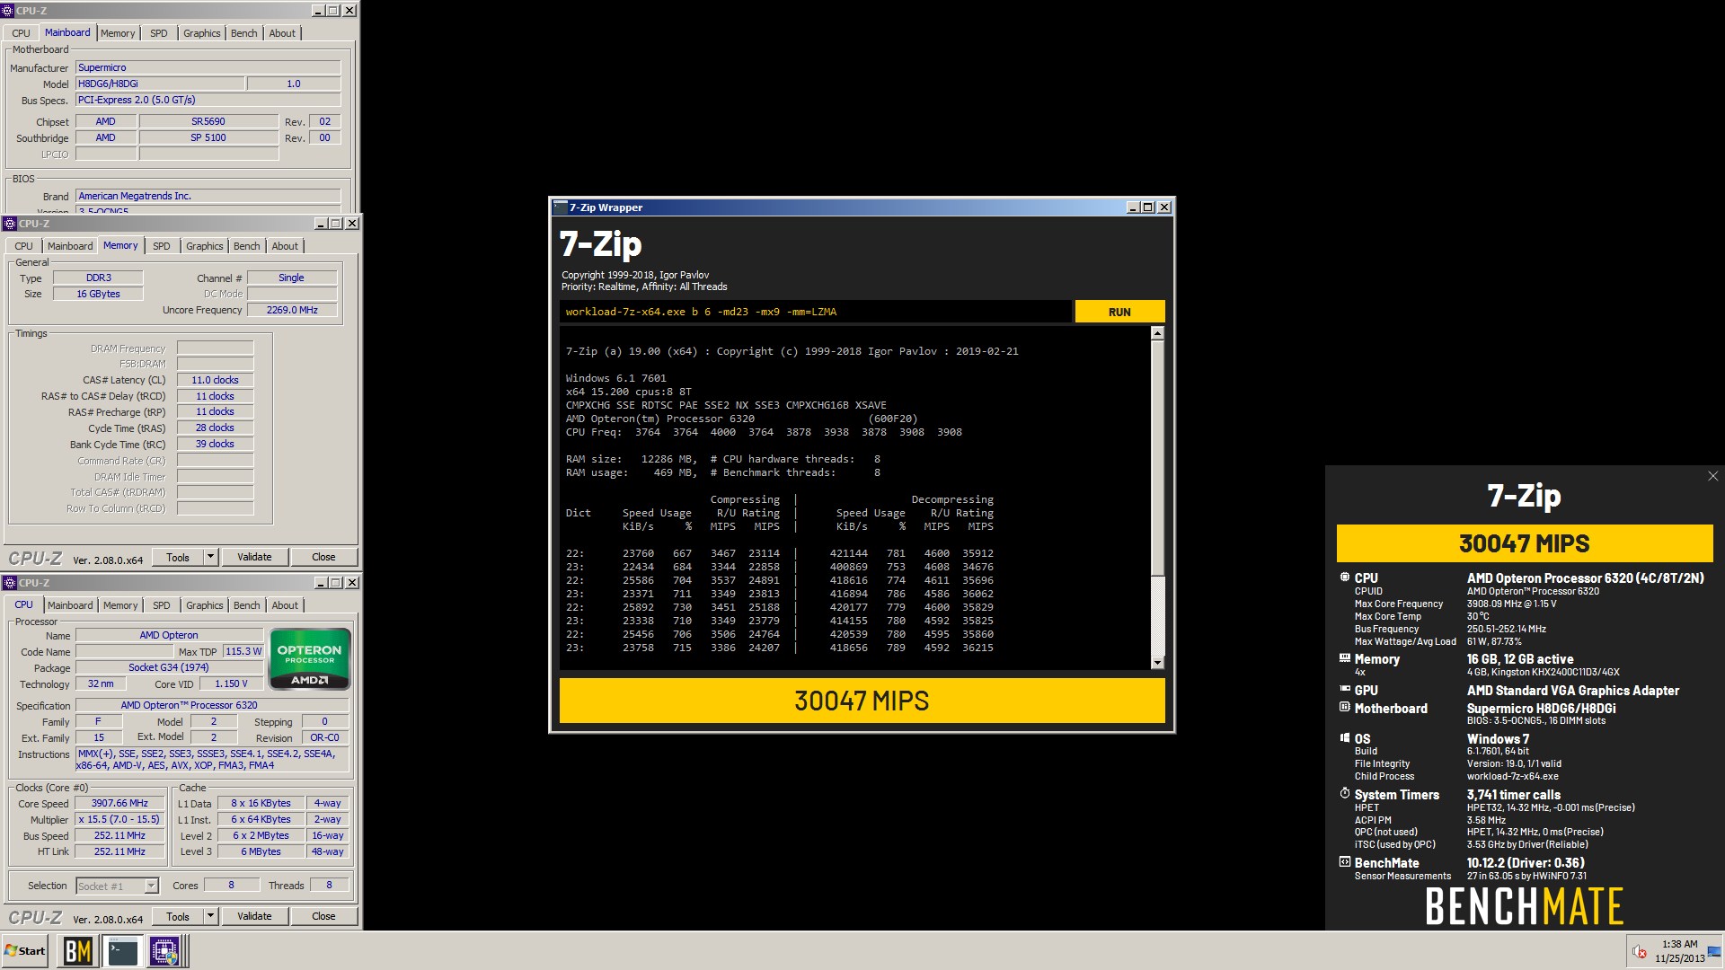Click the Motherboard section icon in BenchMate panel
Image resolution: width=1725 pixels, height=970 pixels.
click(1344, 708)
